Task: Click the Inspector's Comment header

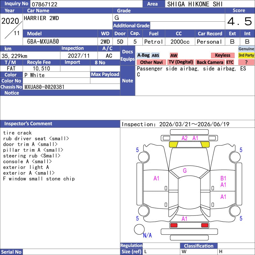Action: (28, 124)
